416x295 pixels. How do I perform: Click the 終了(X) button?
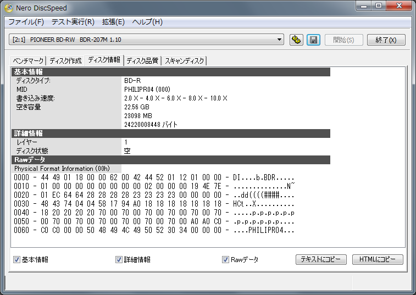tap(386, 40)
